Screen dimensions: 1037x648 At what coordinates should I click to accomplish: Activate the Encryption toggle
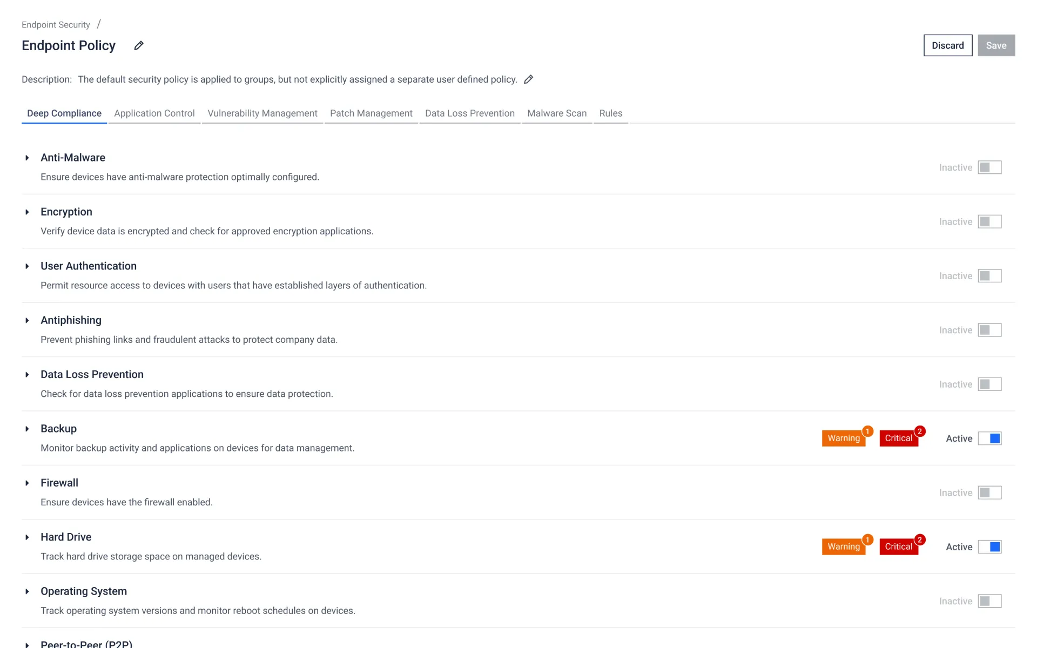pos(989,221)
